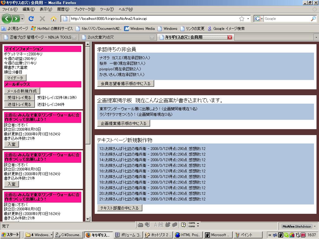Click the left frame scrollbar down arrow
The width and height of the screenshot is (319, 239).
coord(88,219)
